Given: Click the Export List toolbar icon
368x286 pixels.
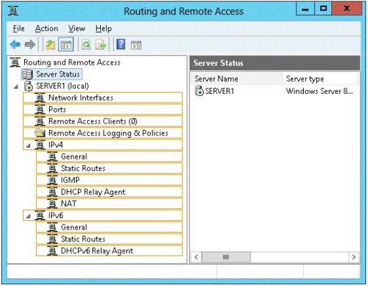Looking at the screenshot, I should coord(101,45).
